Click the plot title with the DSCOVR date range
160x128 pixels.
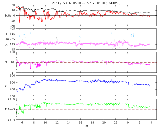[86, 3]
